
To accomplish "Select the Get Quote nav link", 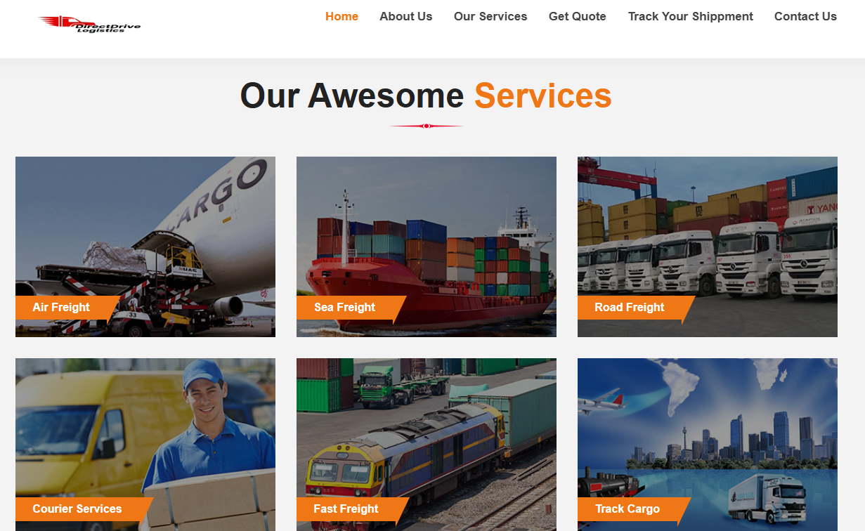I will tap(578, 16).
